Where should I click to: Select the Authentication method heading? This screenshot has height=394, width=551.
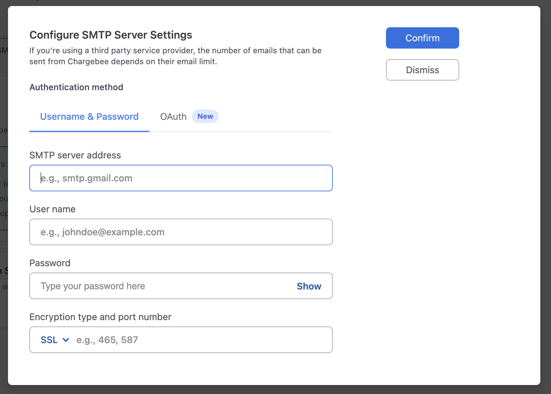point(76,87)
